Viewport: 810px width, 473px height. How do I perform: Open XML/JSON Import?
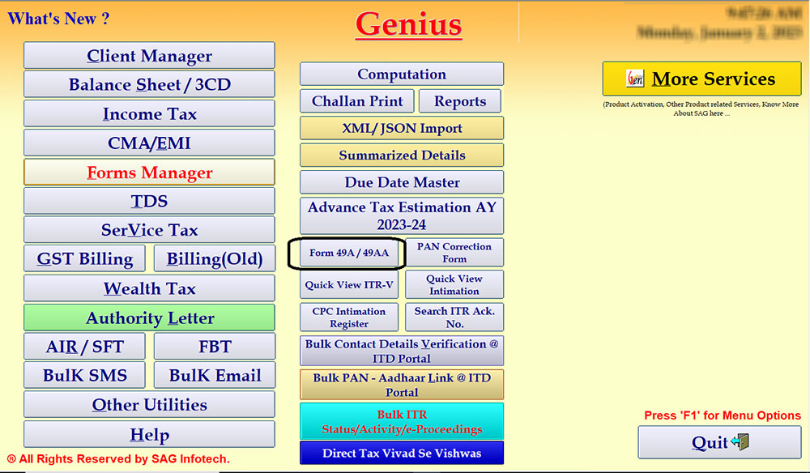click(x=402, y=127)
